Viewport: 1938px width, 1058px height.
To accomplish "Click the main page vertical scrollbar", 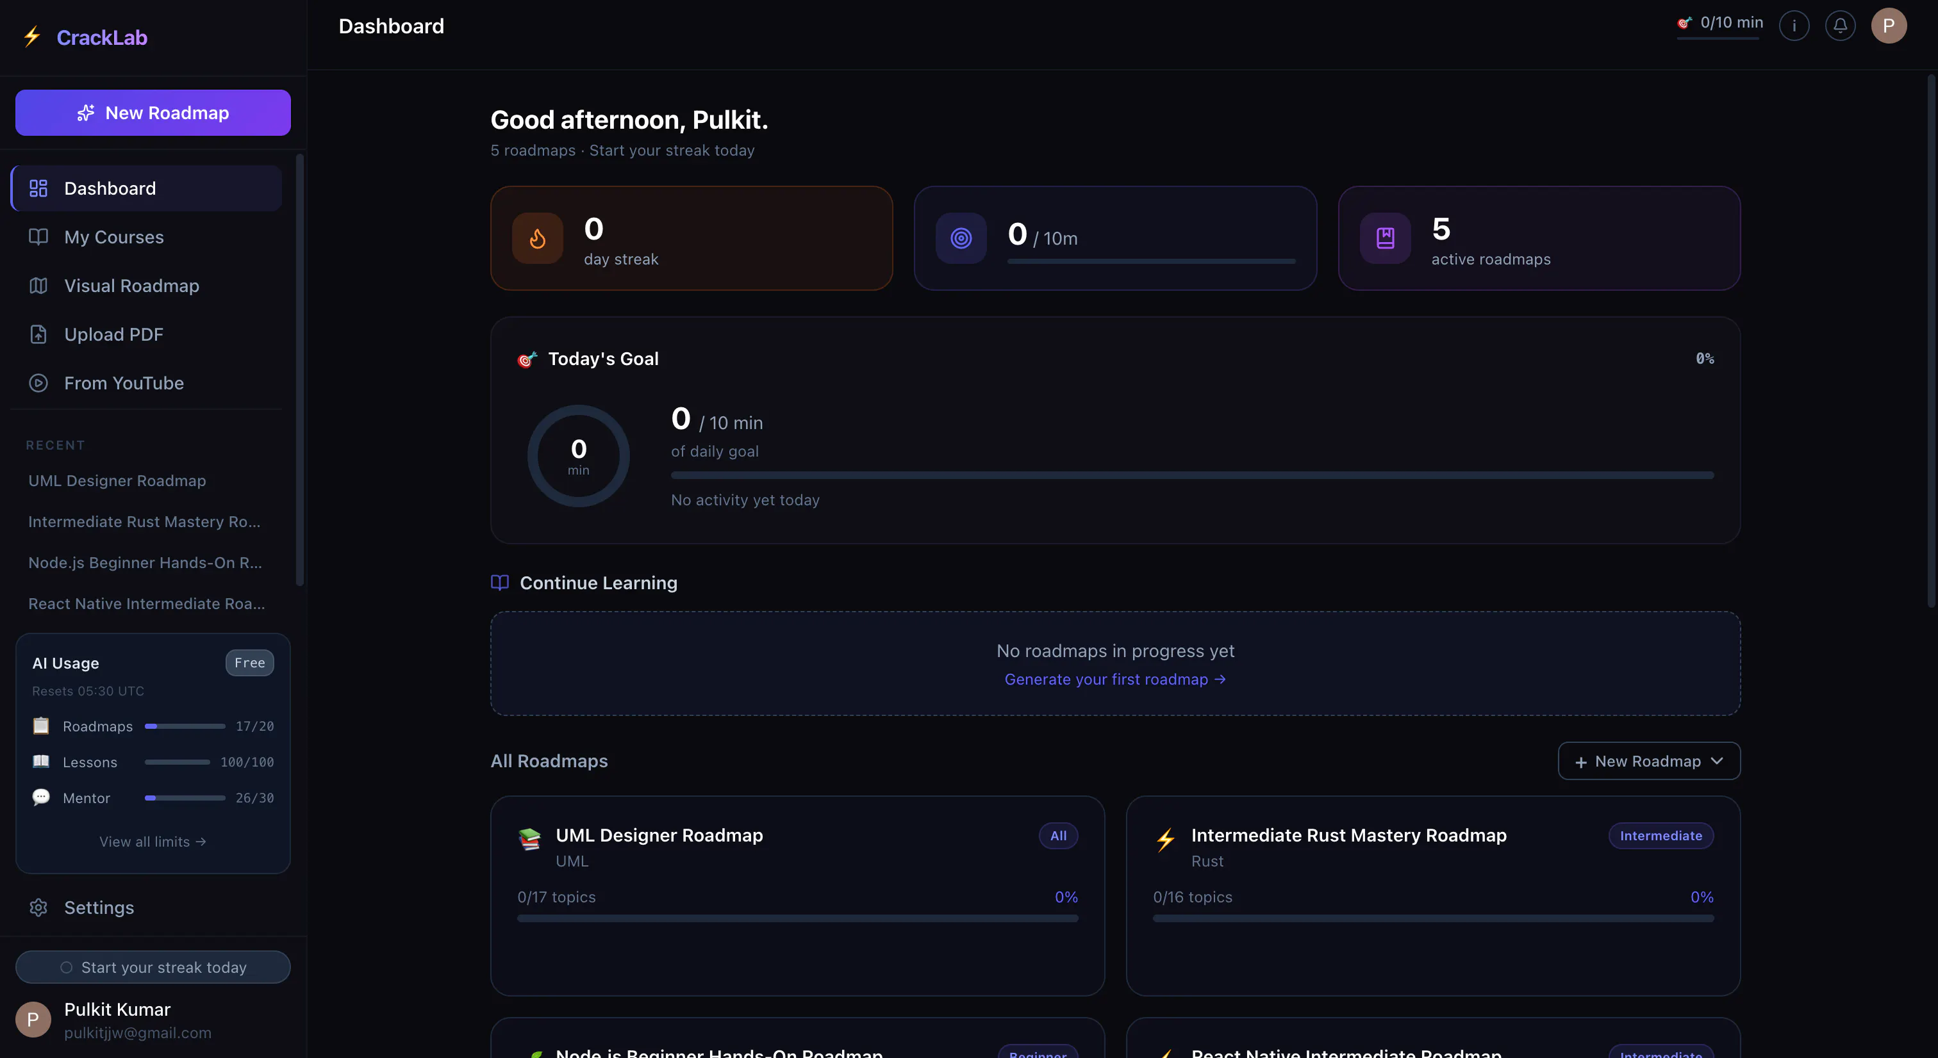I will click(x=1930, y=341).
